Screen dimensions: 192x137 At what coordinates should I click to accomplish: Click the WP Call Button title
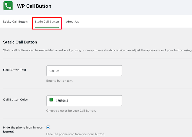[34, 6]
